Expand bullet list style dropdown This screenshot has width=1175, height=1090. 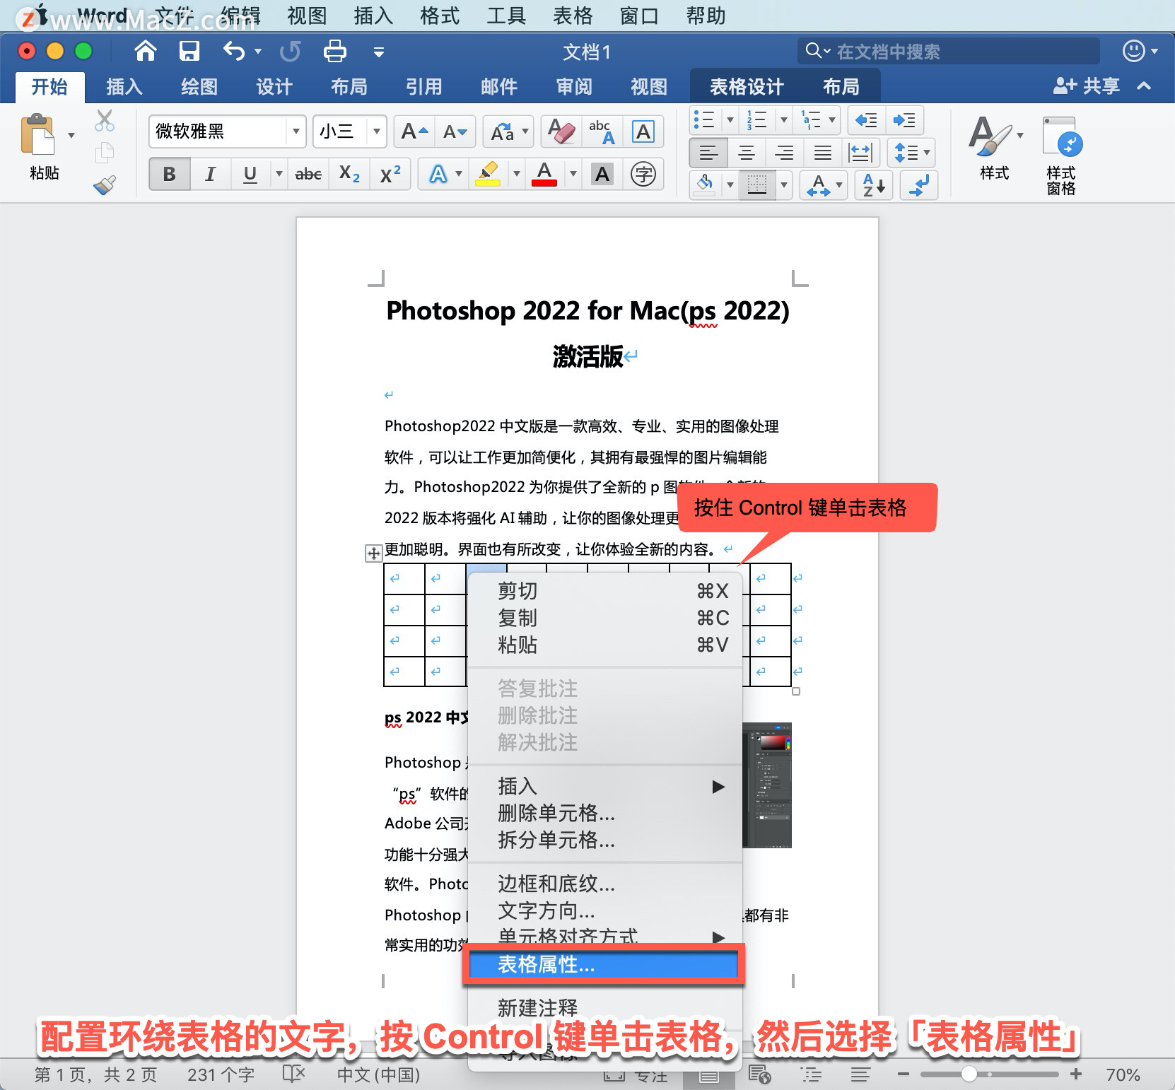click(x=730, y=120)
